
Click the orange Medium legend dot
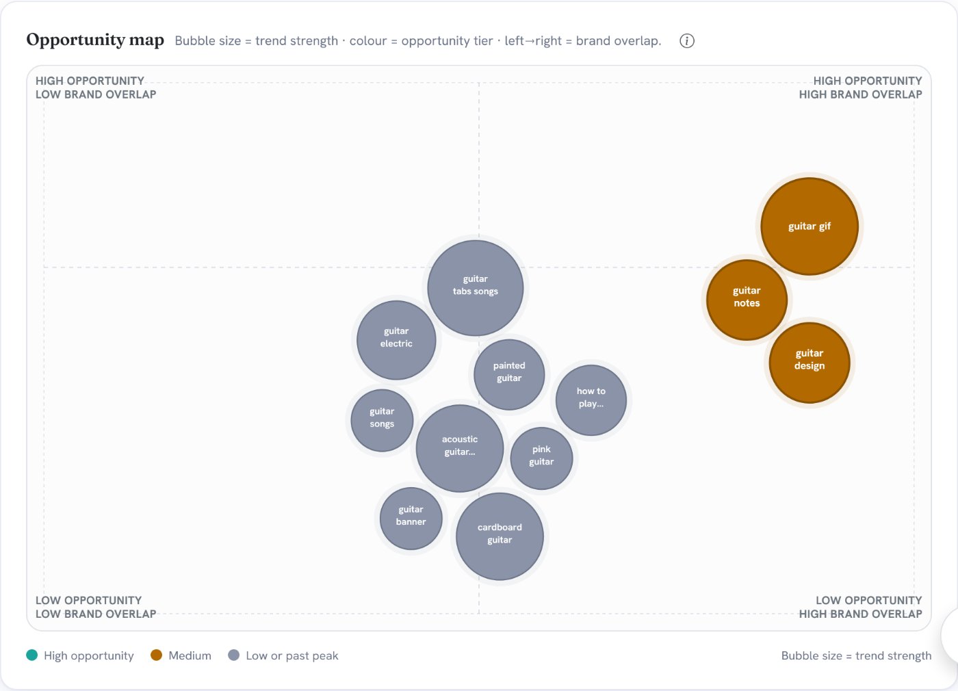(156, 655)
